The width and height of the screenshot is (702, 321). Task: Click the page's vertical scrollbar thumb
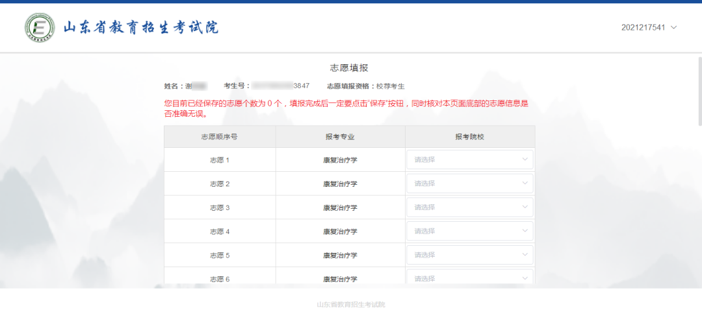pyautogui.click(x=699, y=91)
